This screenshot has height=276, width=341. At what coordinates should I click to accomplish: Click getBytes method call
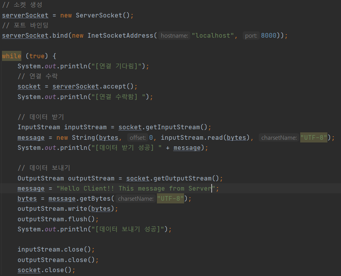coord(95,199)
